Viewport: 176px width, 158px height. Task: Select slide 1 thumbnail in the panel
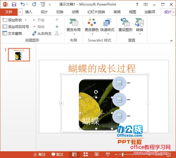pyautogui.click(x=19, y=55)
